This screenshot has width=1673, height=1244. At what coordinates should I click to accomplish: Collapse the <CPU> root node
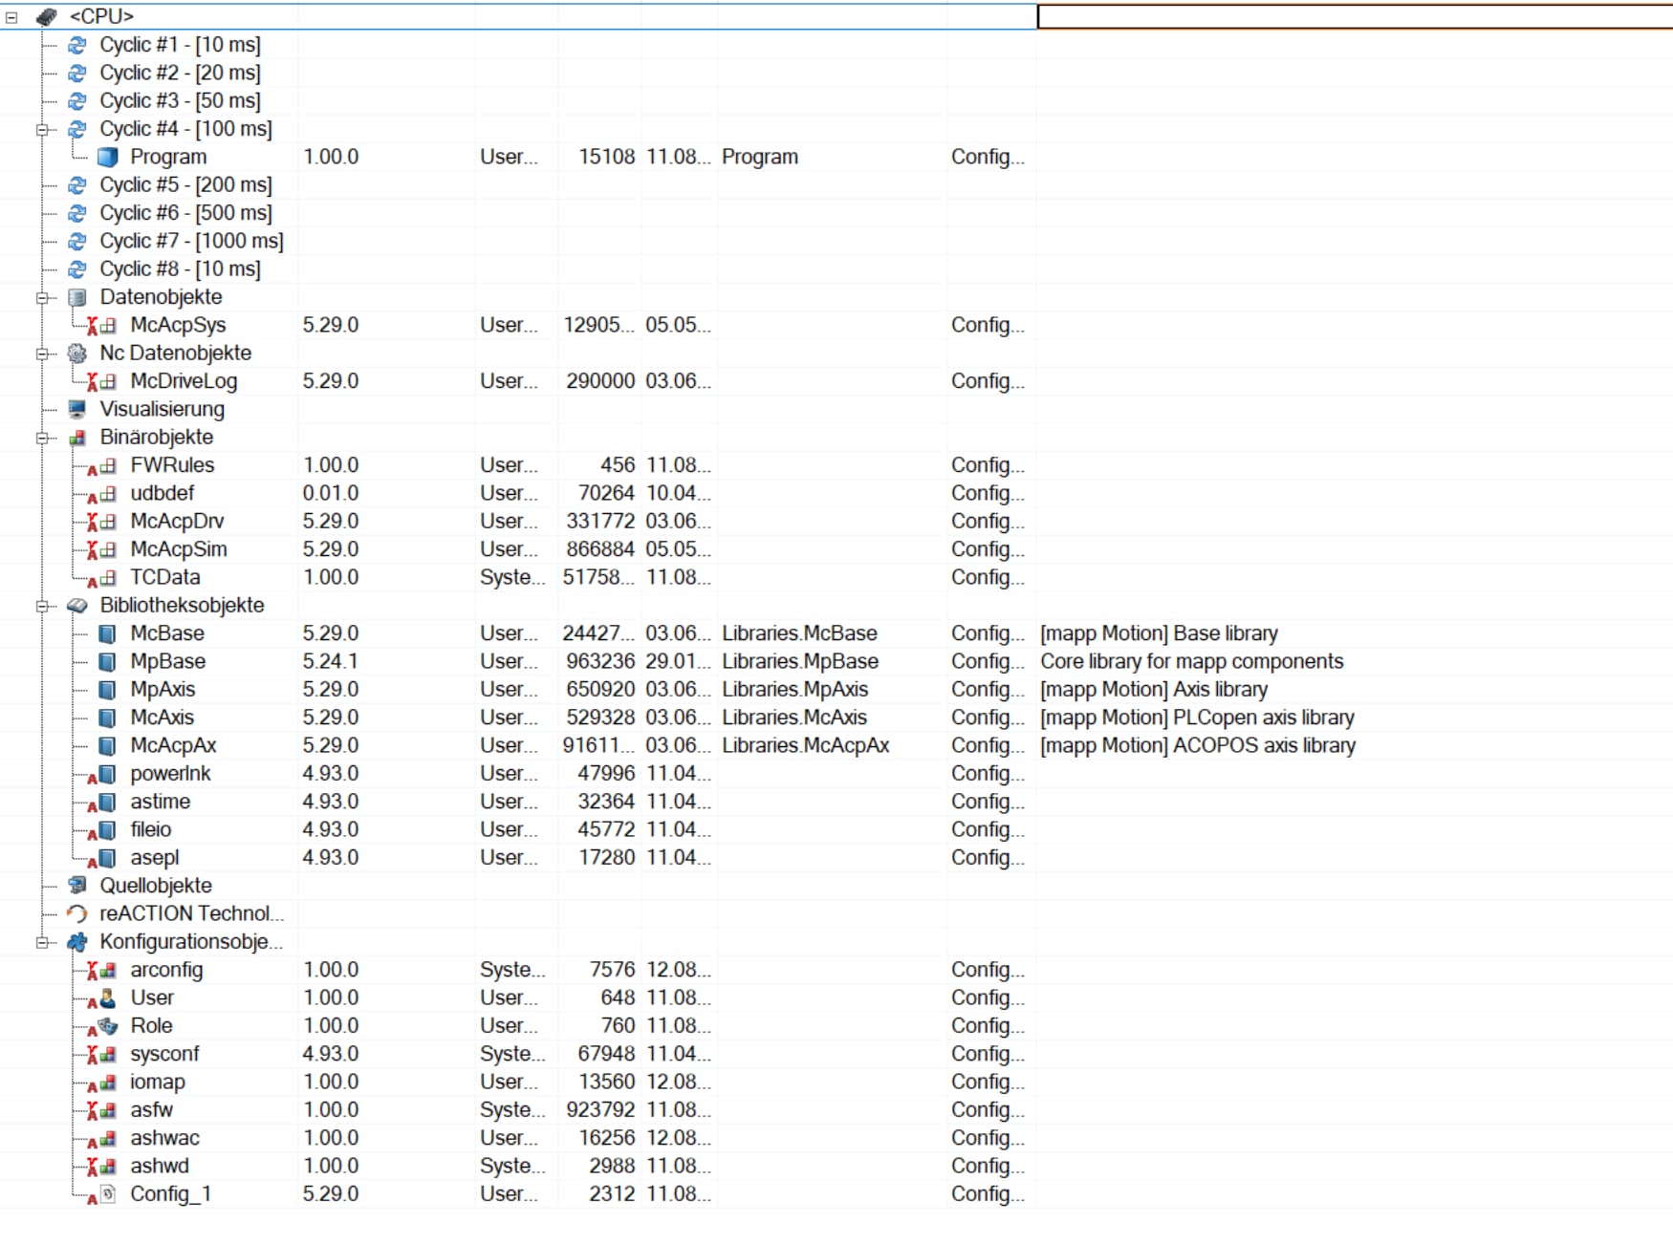11,17
